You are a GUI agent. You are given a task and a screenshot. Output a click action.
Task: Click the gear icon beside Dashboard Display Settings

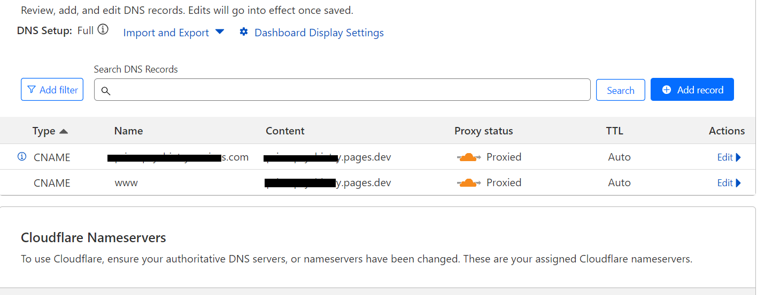click(244, 32)
